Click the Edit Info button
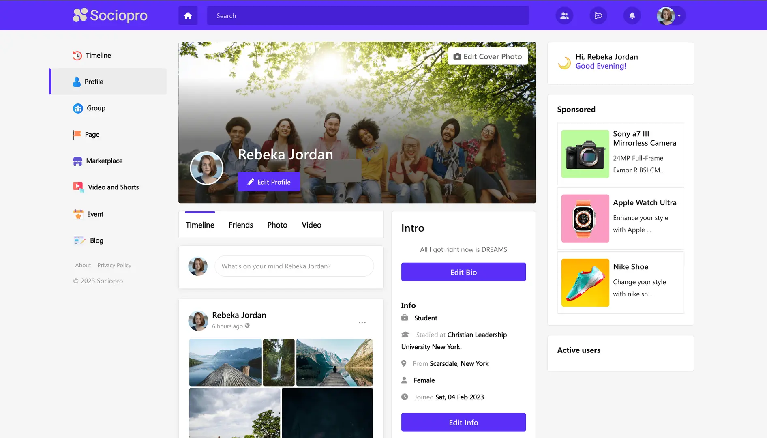Image resolution: width=767 pixels, height=438 pixels. click(x=463, y=422)
